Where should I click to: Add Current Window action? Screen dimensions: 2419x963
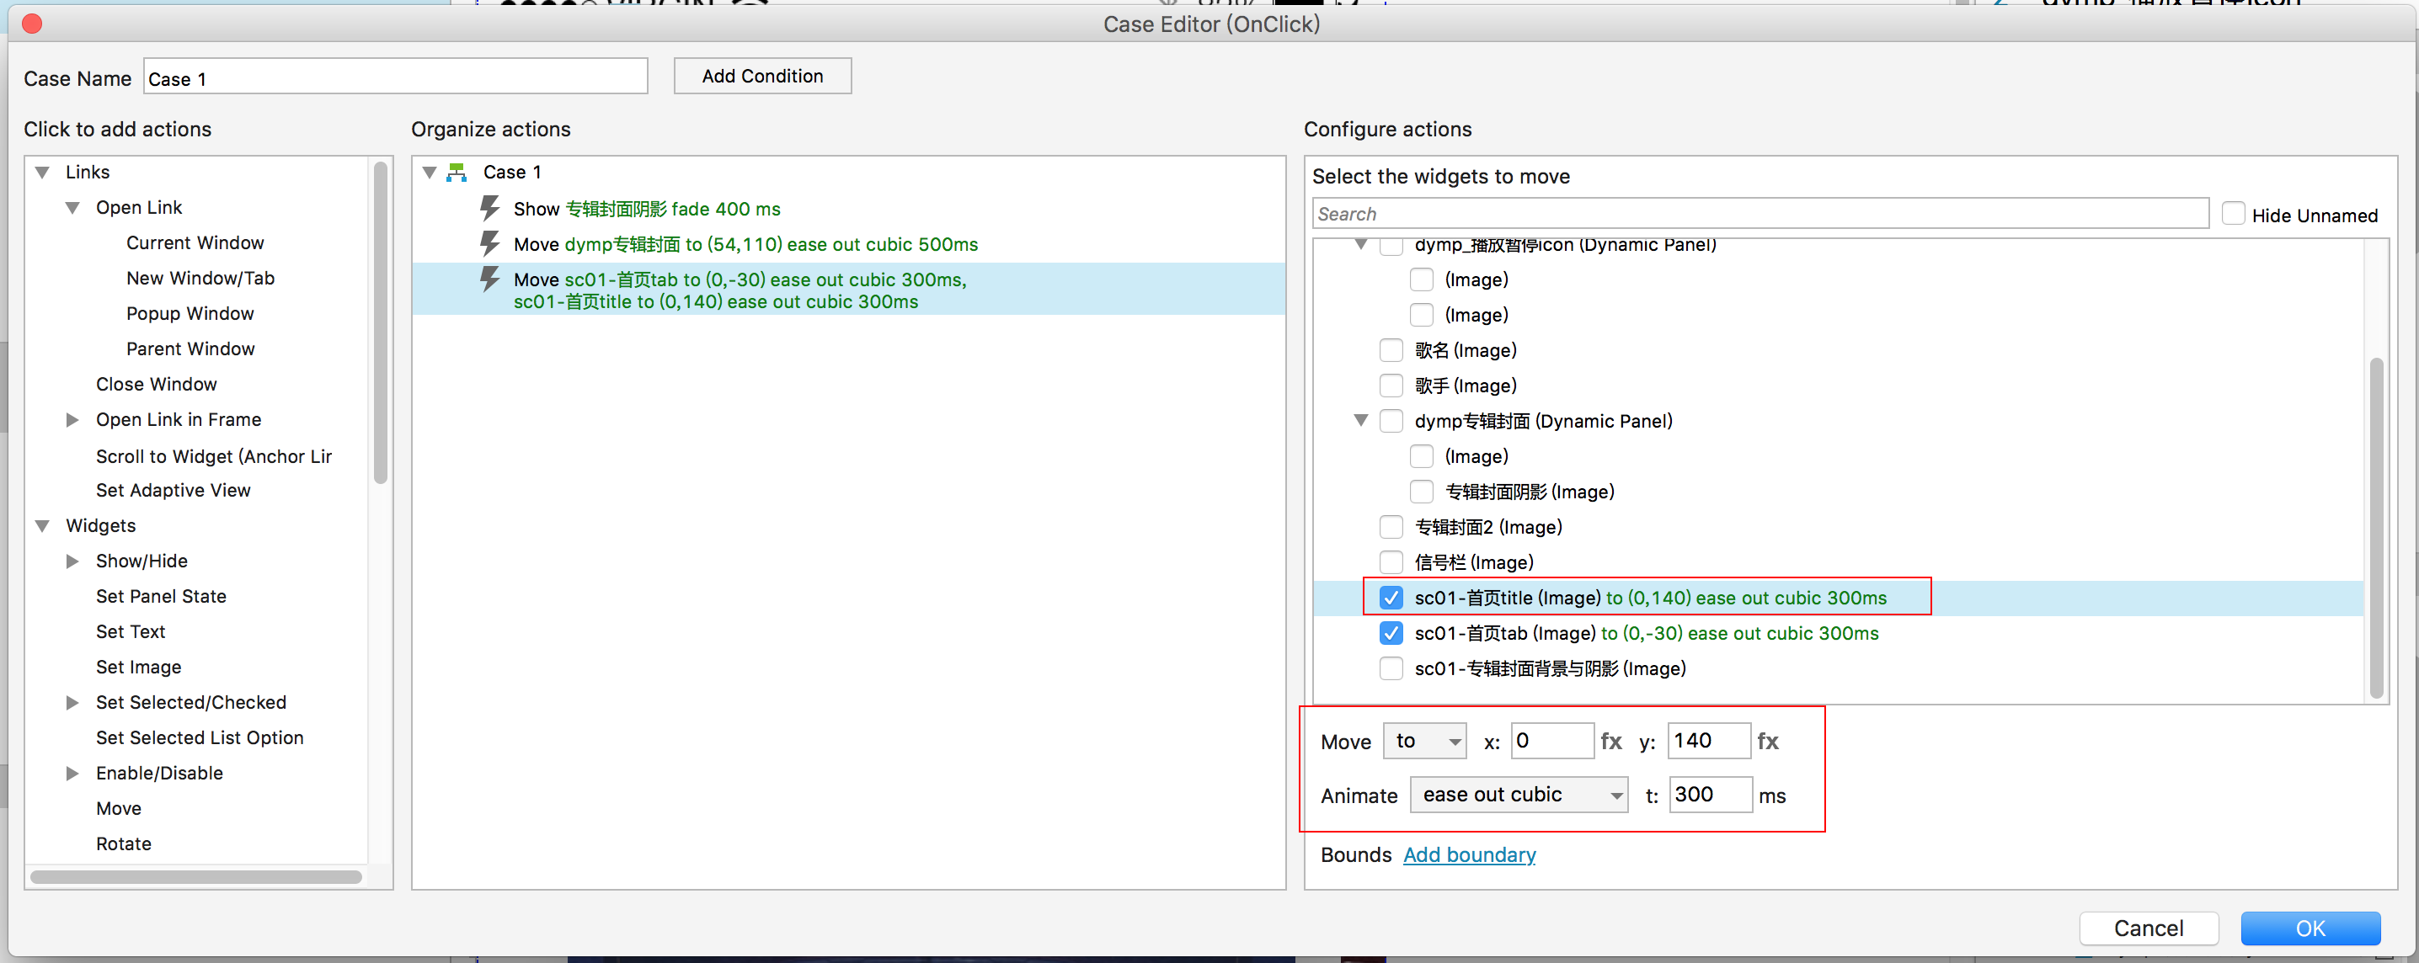coord(195,242)
